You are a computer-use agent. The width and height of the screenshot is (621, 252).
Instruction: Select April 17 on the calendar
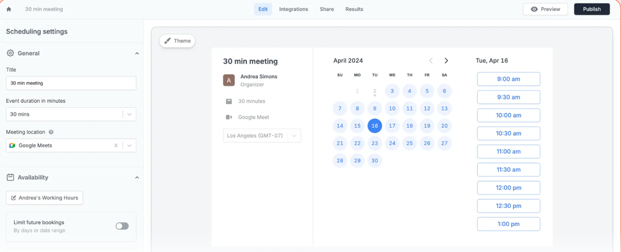[392, 126]
